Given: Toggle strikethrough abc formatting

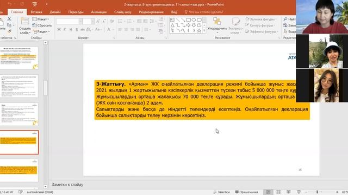Looking at the screenshot, I should [x=83, y=29].
